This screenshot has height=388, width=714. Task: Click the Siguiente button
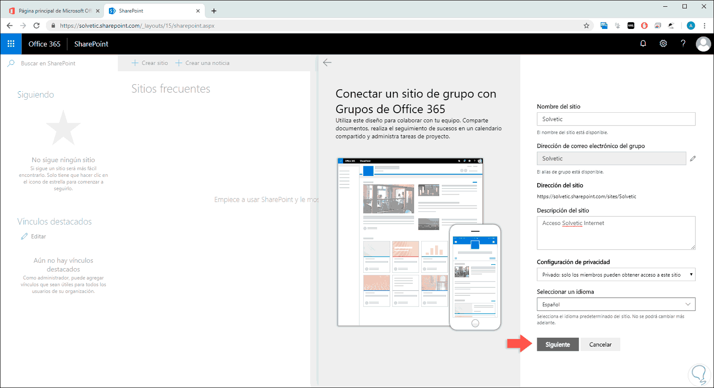[557, 344]
